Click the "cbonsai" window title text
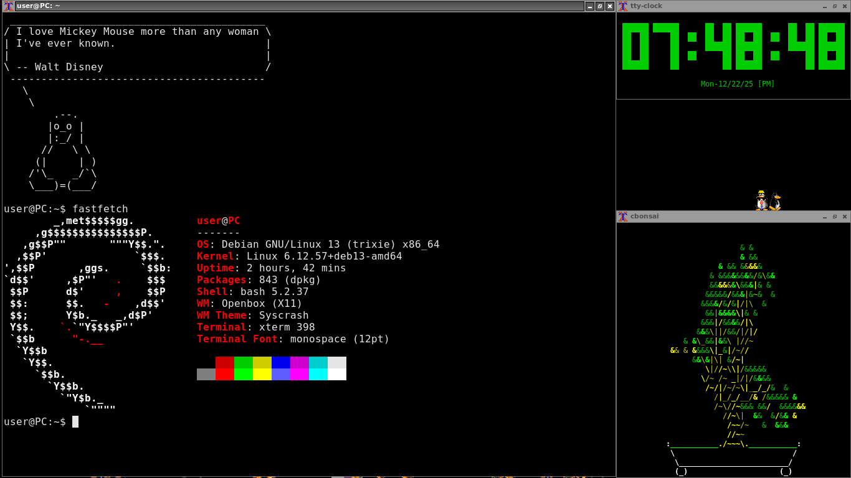This screenshot has width=851, height=478. point(644,217)
